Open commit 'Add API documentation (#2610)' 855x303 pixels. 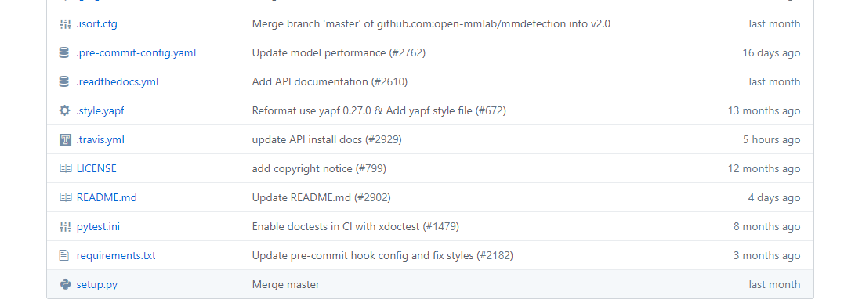330,81
